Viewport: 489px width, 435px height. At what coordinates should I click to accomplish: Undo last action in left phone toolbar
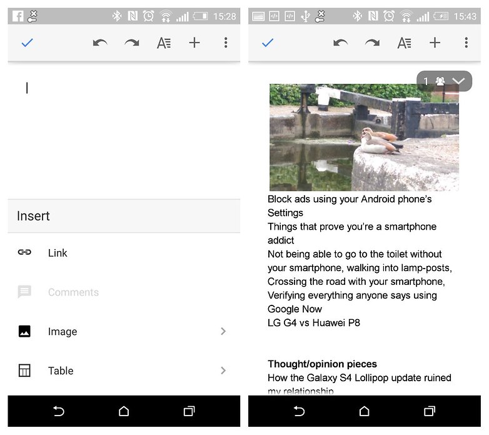point(100,43)
